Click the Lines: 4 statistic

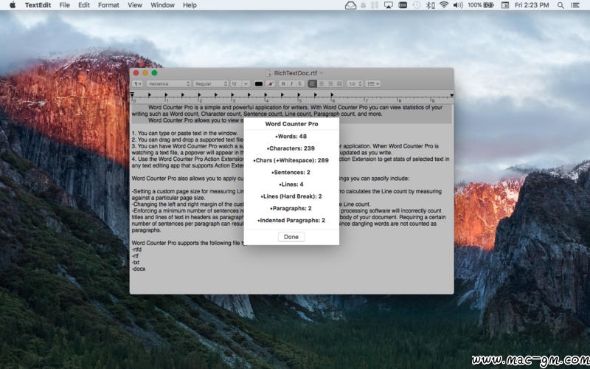(291, 184)
